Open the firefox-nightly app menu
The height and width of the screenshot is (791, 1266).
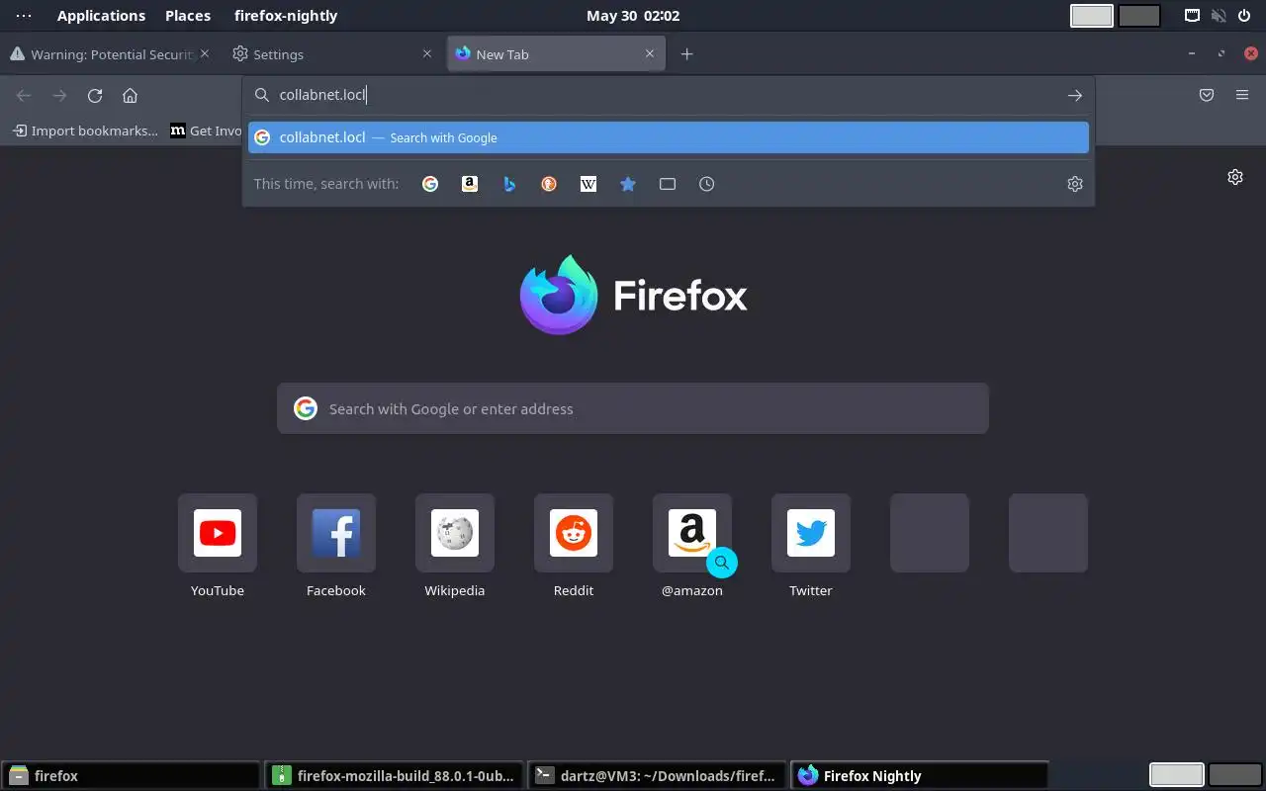tap(286, 16)
